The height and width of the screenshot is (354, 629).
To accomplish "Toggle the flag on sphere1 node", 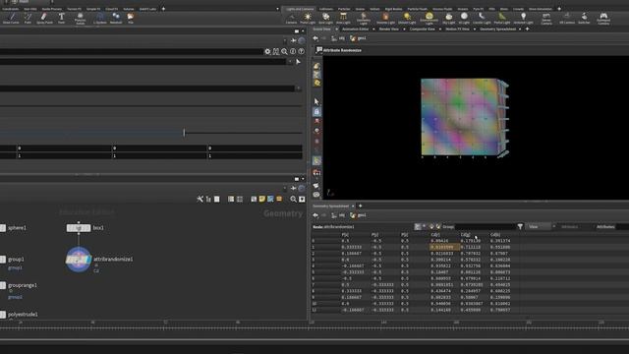I will click(x=3, y=228).
